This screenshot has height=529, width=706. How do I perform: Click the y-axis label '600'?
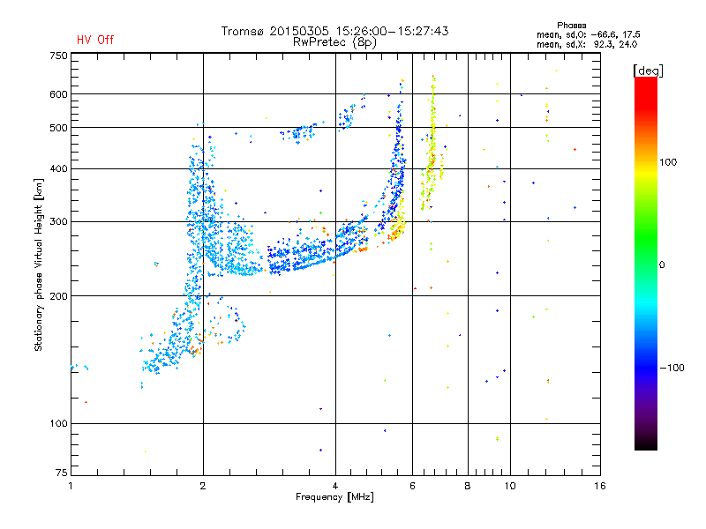(x=58, y=94)
